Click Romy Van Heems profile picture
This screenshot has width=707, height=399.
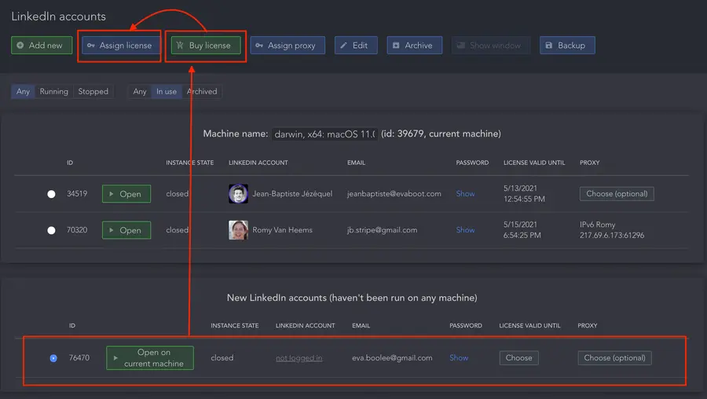point(238,230)
